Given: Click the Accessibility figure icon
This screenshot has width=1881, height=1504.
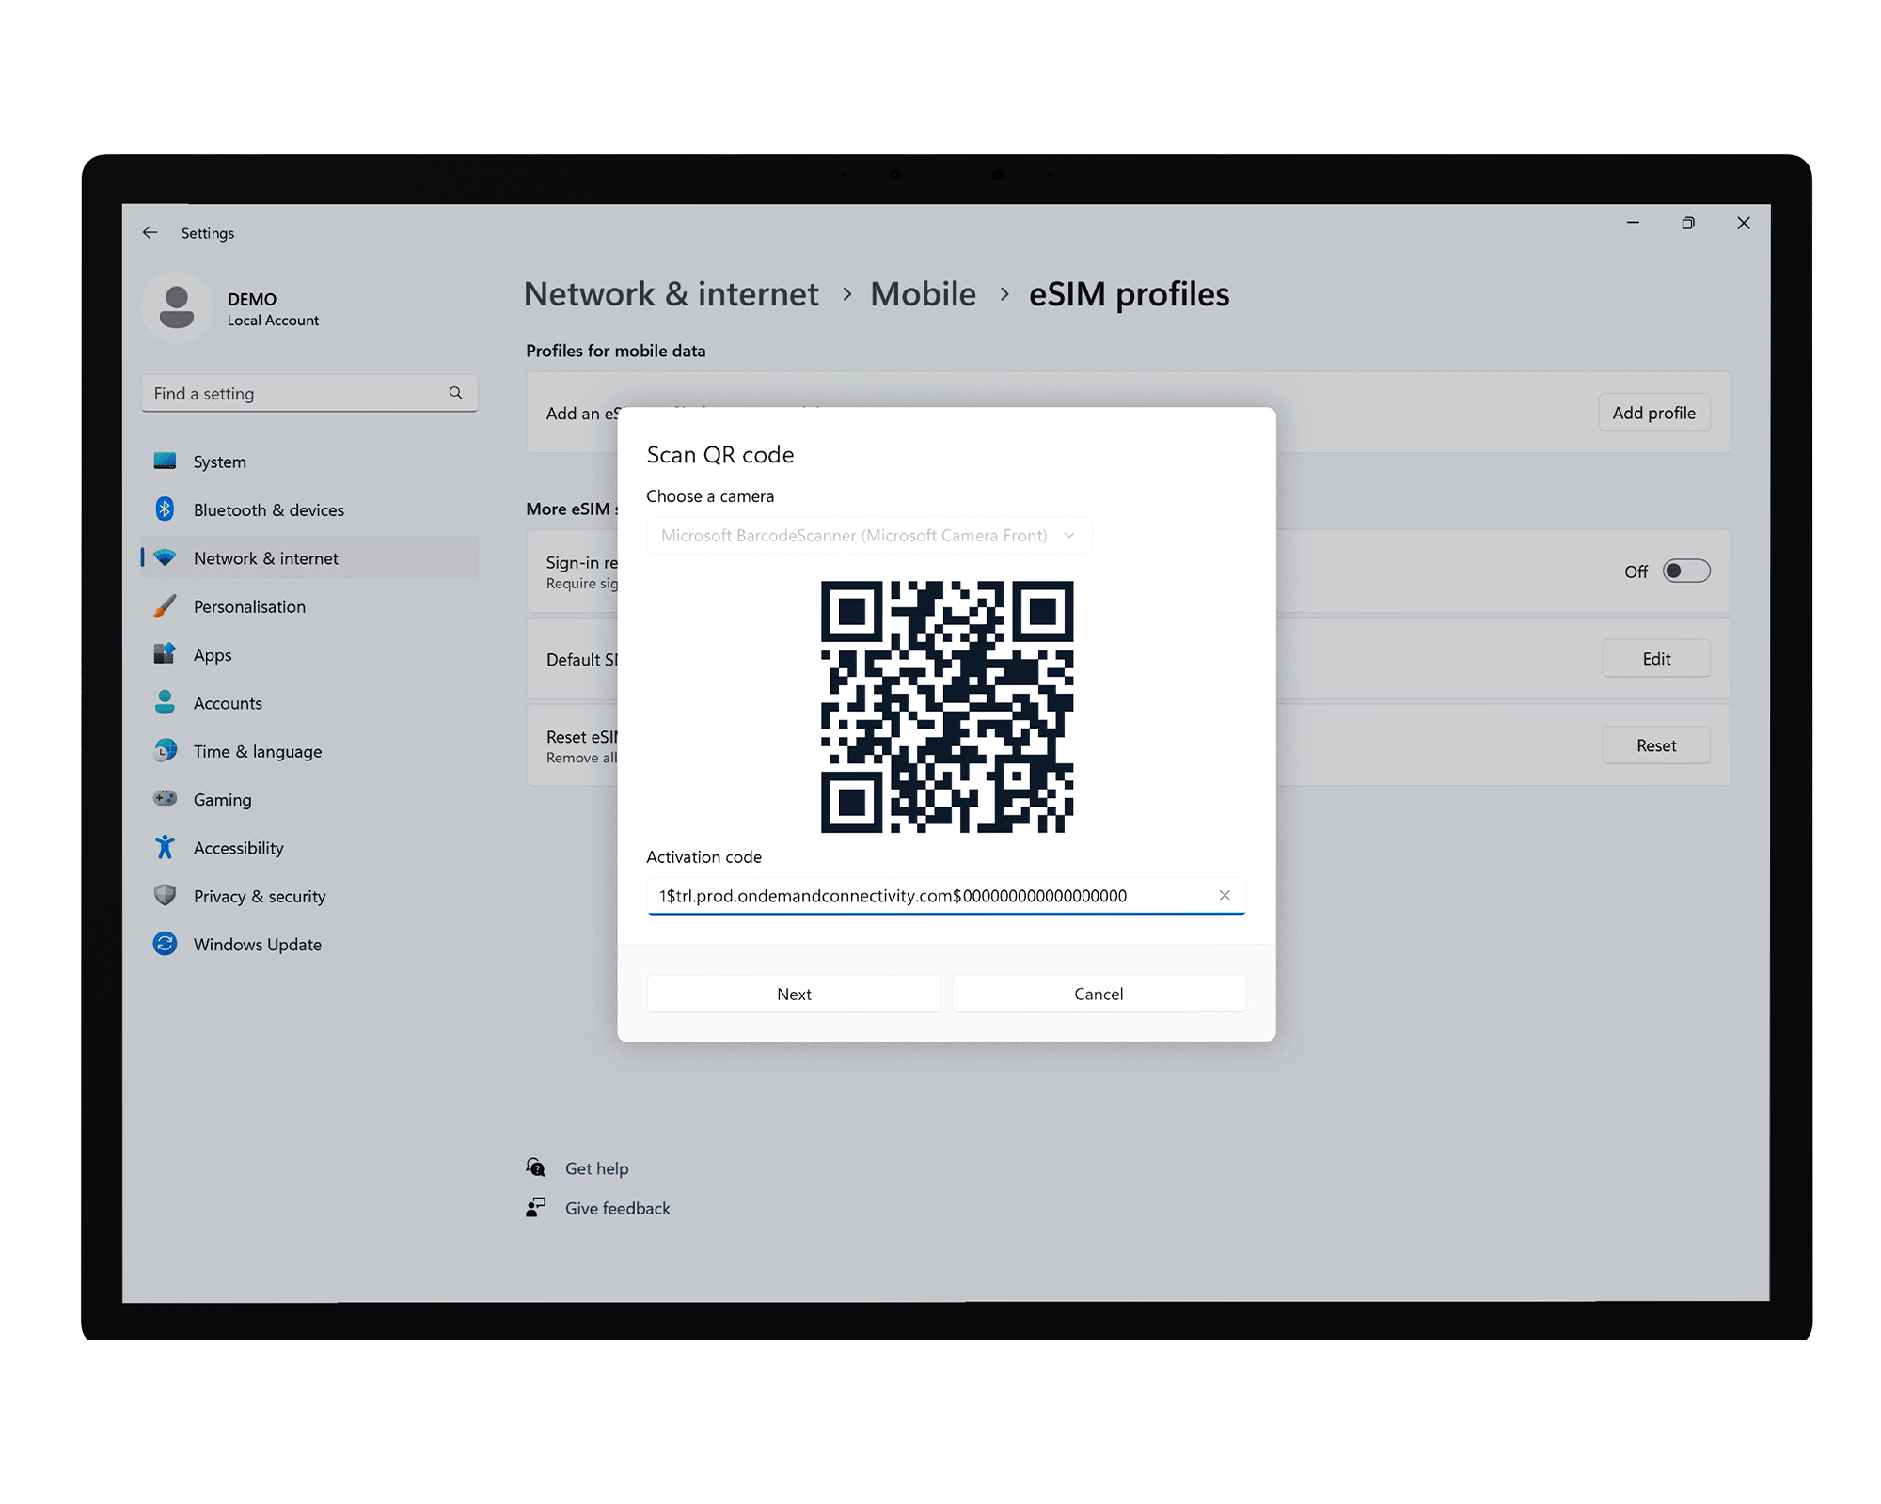Looking at the screenshot, I should pyautogui.click(x=165, y=848).
